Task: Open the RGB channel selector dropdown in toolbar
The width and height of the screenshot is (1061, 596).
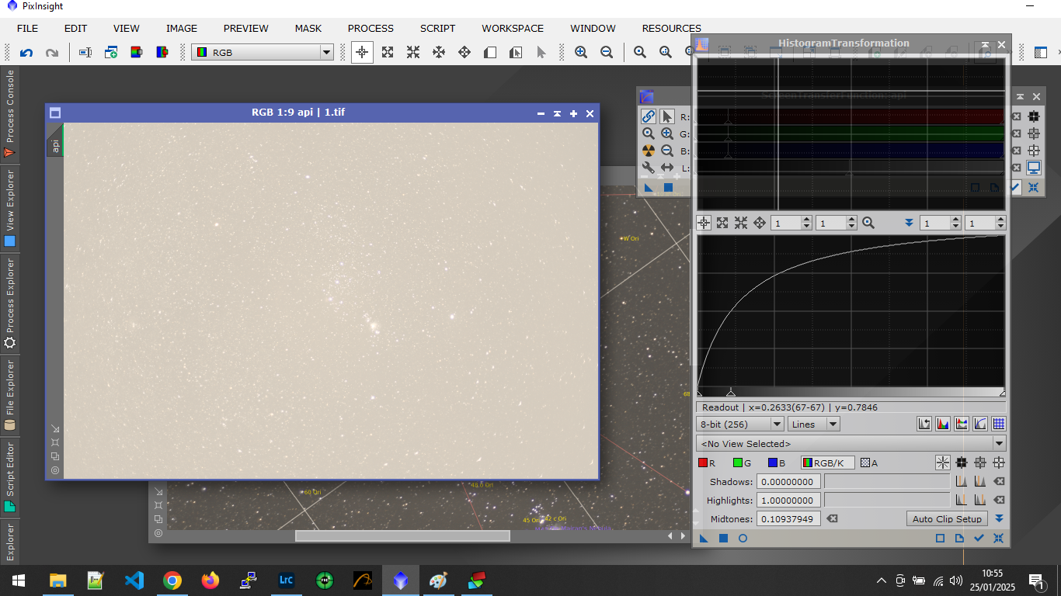Action: 263,53
